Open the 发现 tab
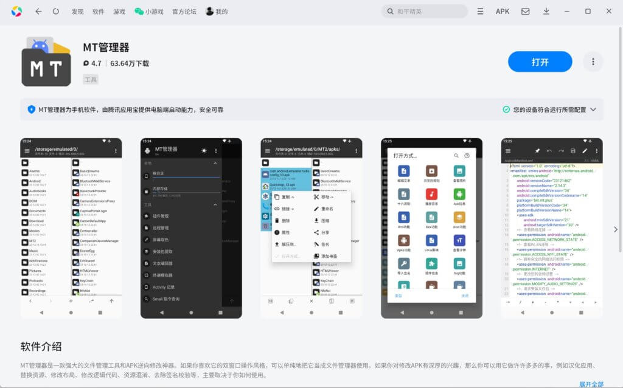Screen dimensions: 623x388 coord(77,12)
